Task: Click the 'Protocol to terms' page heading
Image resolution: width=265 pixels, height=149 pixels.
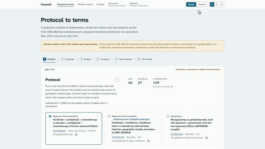Action: coord(64,20)
